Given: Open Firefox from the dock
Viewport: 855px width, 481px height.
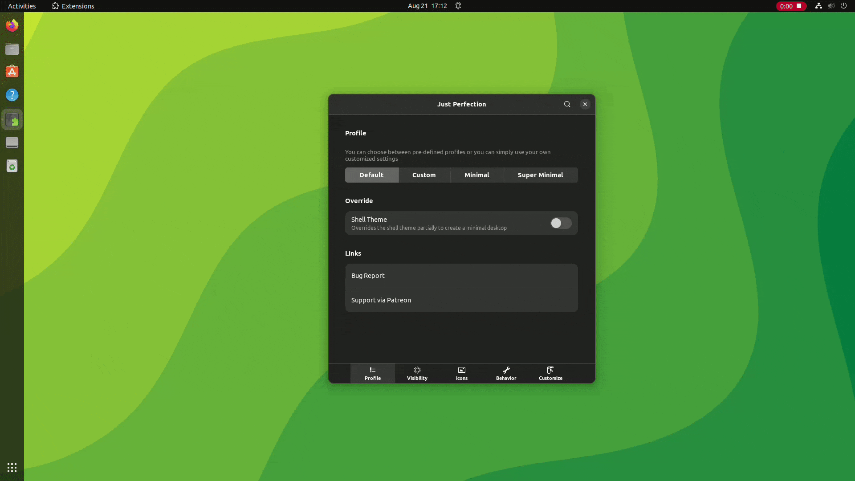Looking at the screenshot, I should 12,26.
